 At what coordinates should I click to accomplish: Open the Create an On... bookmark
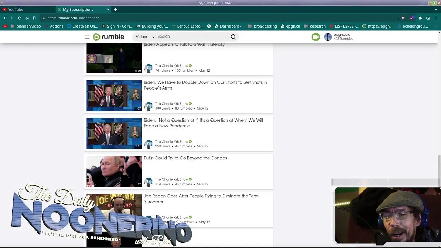point(83,26)
